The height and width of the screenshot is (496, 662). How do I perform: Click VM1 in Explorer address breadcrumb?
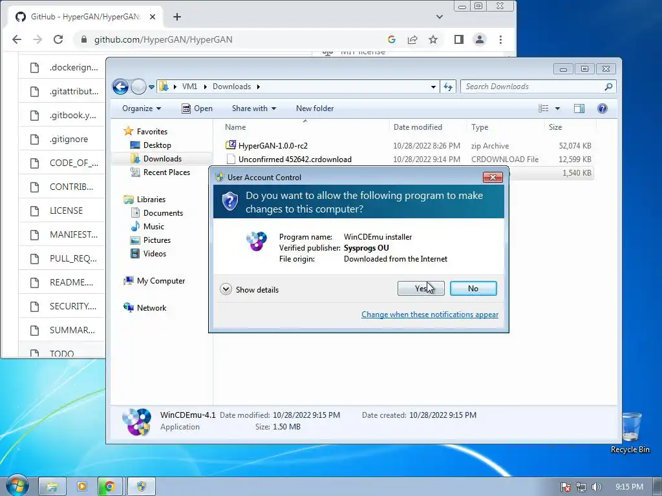(x=189, y=87)
